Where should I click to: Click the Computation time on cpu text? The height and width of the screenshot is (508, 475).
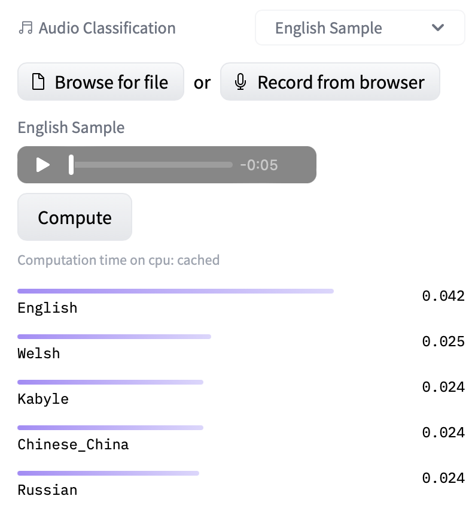(118, 260)
